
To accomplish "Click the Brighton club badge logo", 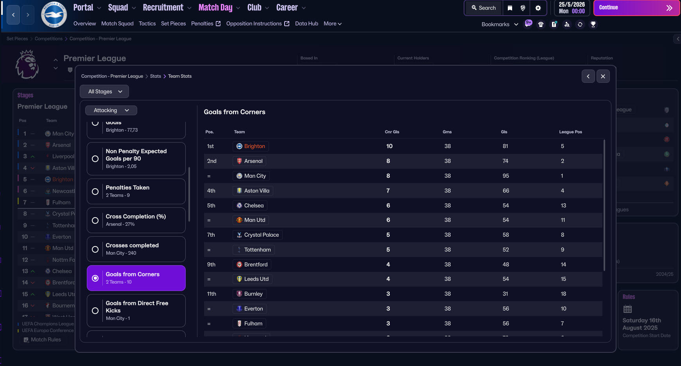I will pos(54,15).
